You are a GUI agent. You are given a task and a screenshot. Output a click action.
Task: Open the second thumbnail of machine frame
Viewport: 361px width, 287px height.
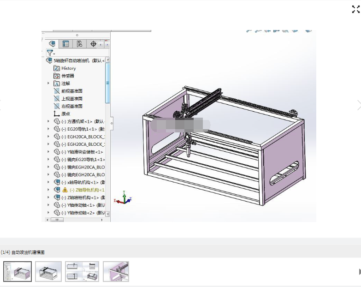(x=48, y=271)
